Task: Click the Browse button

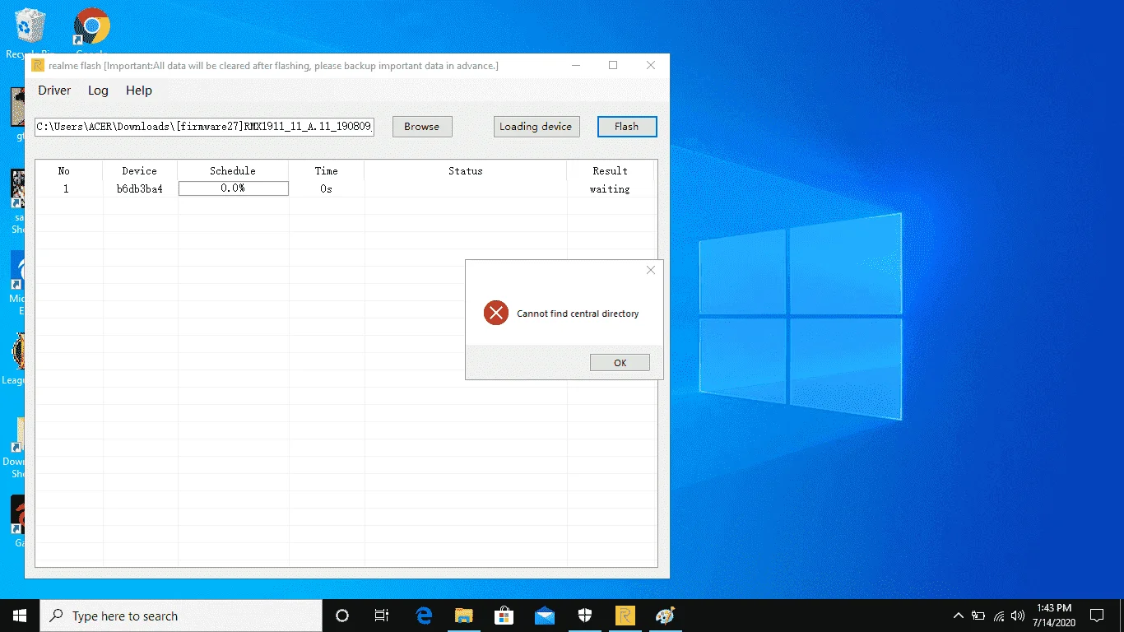Action: coord(422,127)
